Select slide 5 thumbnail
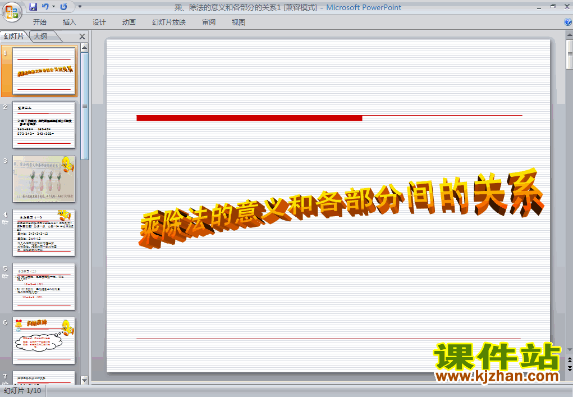 coord(44,286)
